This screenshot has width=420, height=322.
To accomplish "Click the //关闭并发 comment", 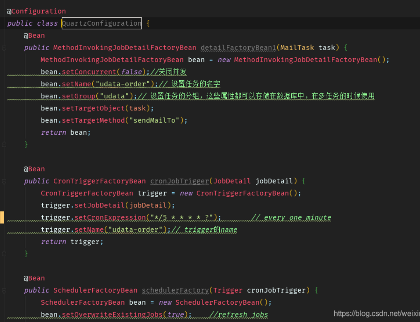I will click(168, 72).
